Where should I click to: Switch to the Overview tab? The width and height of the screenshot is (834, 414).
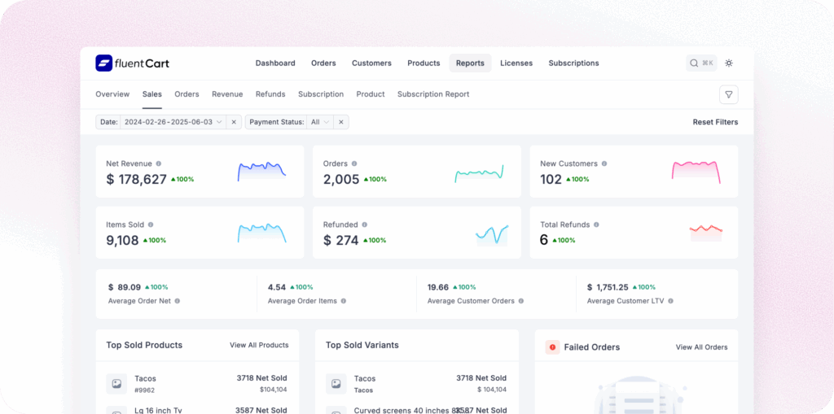click(112, 94)
